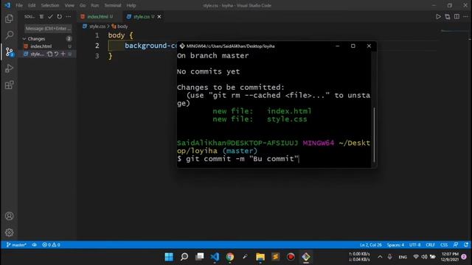Image resolution: width=472 pixels, height=265 pixels.
Task: Click Ln 2, Col 26 in status bar
Action: click(x=370, y=245)
